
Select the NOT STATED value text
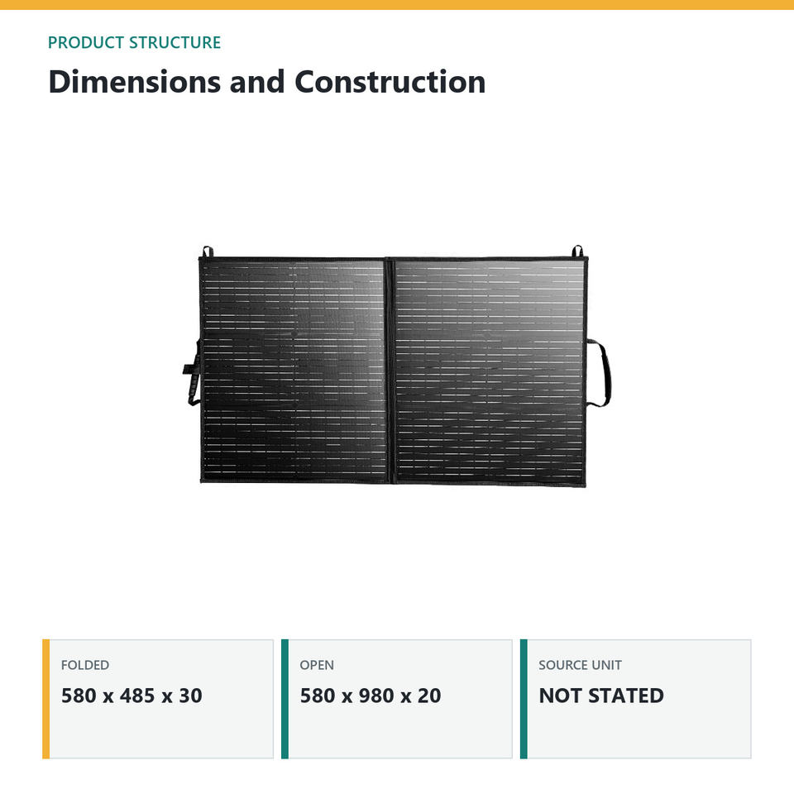601,696
